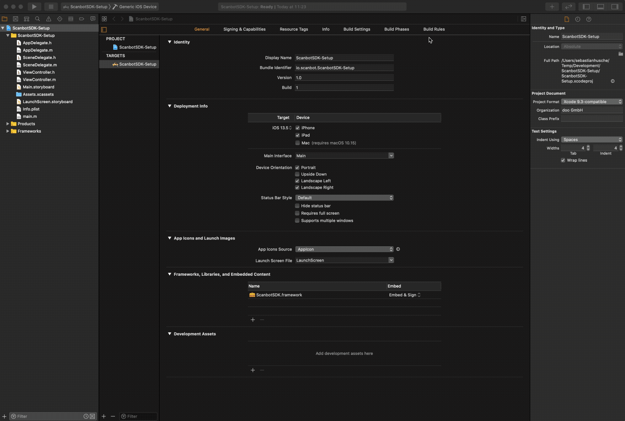
Task: Switch to the Find navigator
Action: (x=37, y=19)
